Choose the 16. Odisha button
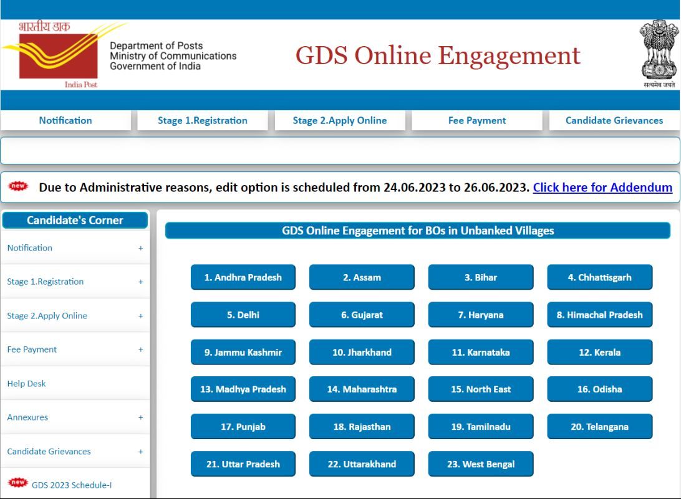 pos(600,389)
